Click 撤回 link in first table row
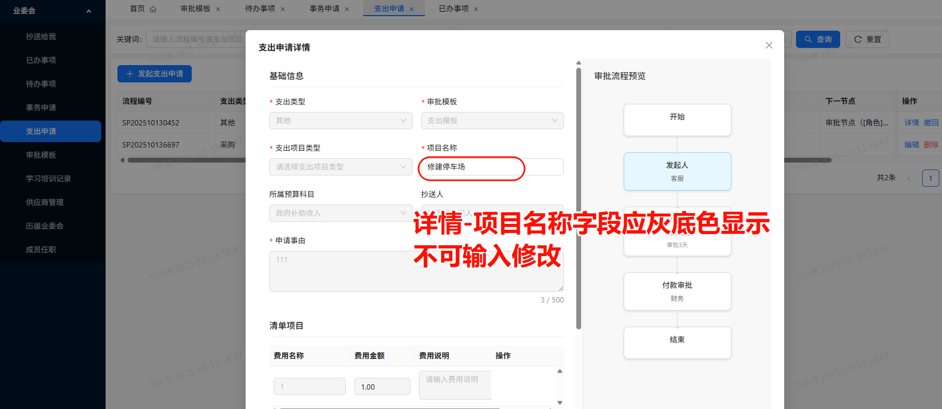The width and height of the screenshot is (942, 409). (931, 123)
